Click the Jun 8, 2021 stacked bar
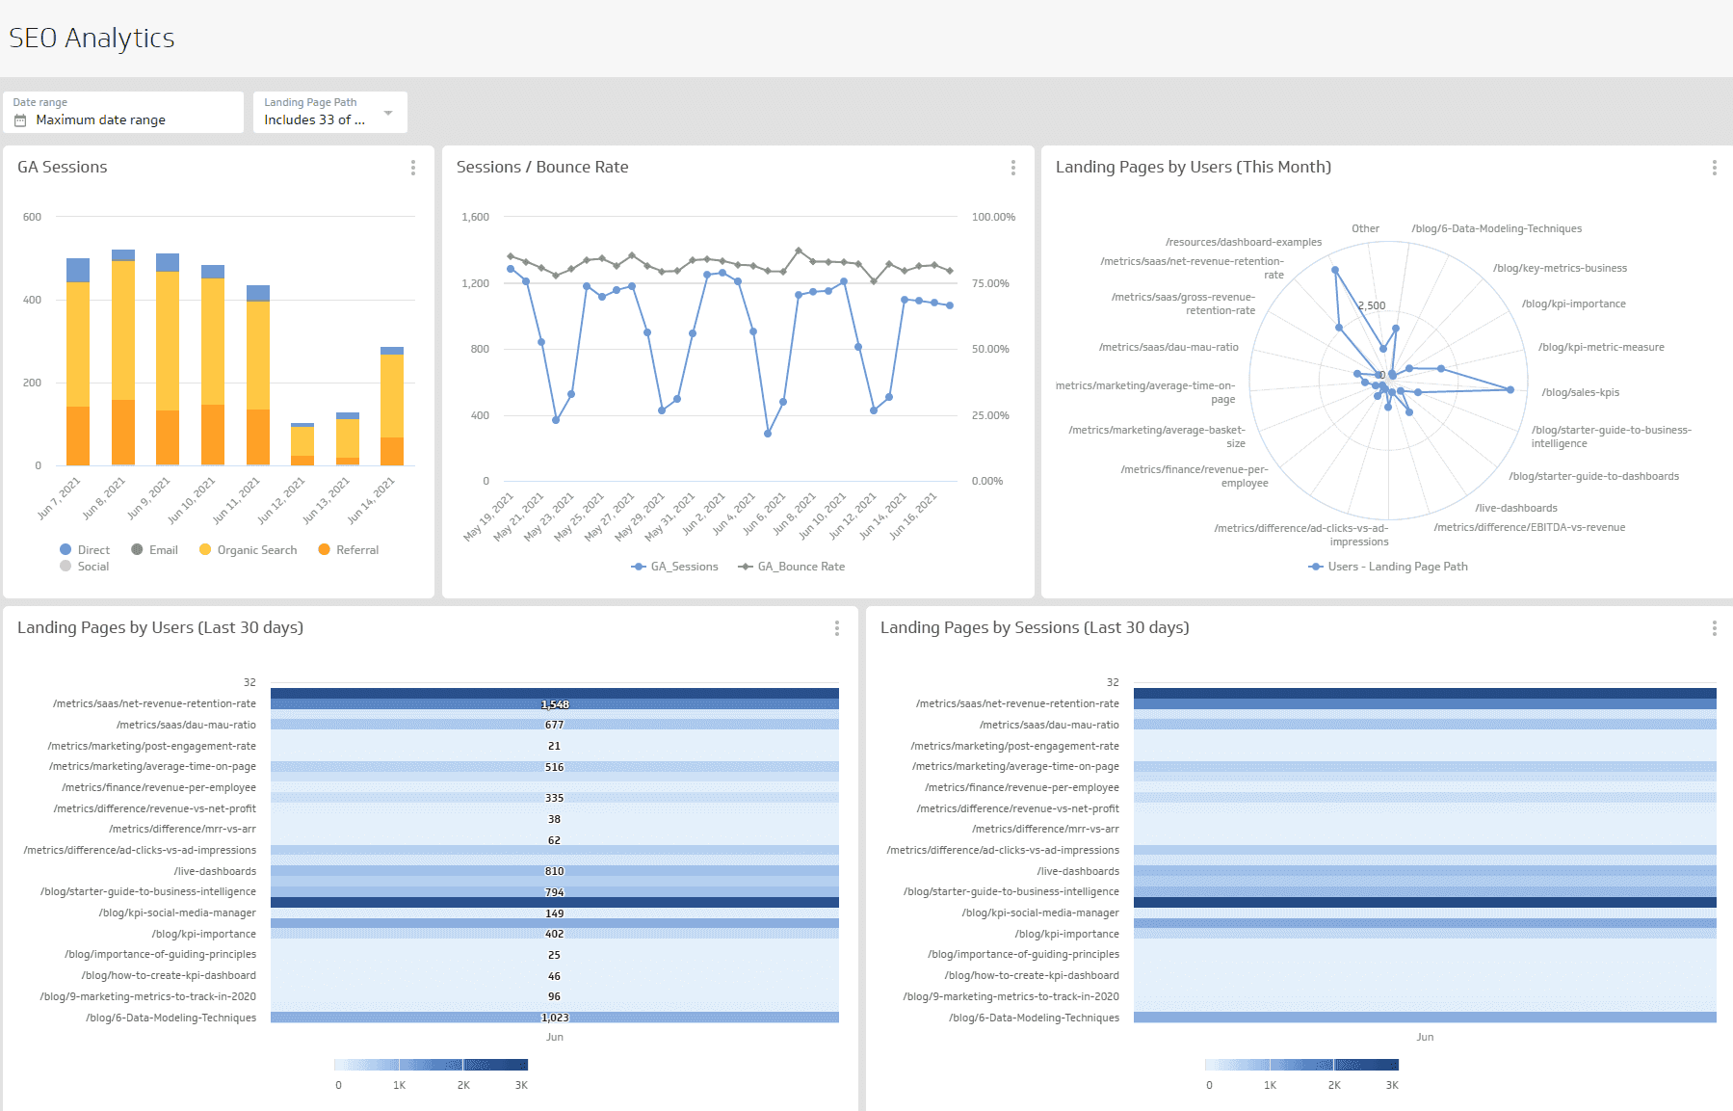The width and height of the screenshot is (1733, 1111). [123, 357]
